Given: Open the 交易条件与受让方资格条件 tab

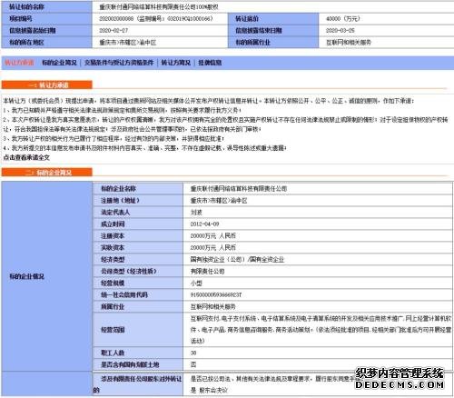Looking at the screenshot, I should point(119,63).
